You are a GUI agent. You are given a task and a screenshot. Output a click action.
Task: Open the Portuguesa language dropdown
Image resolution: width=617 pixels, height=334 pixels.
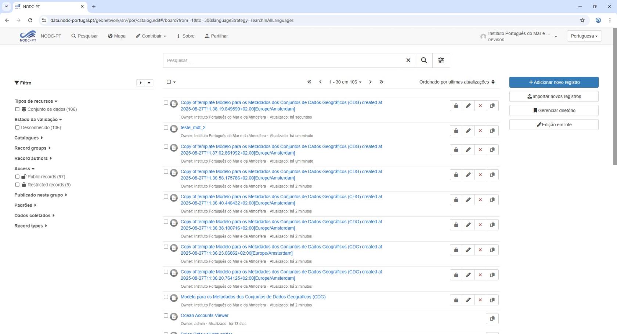(x=584, y=36)
